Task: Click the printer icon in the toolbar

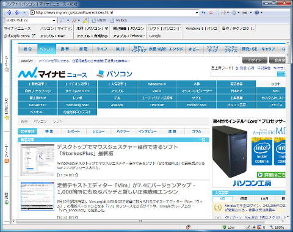Action: coord(245,13)
